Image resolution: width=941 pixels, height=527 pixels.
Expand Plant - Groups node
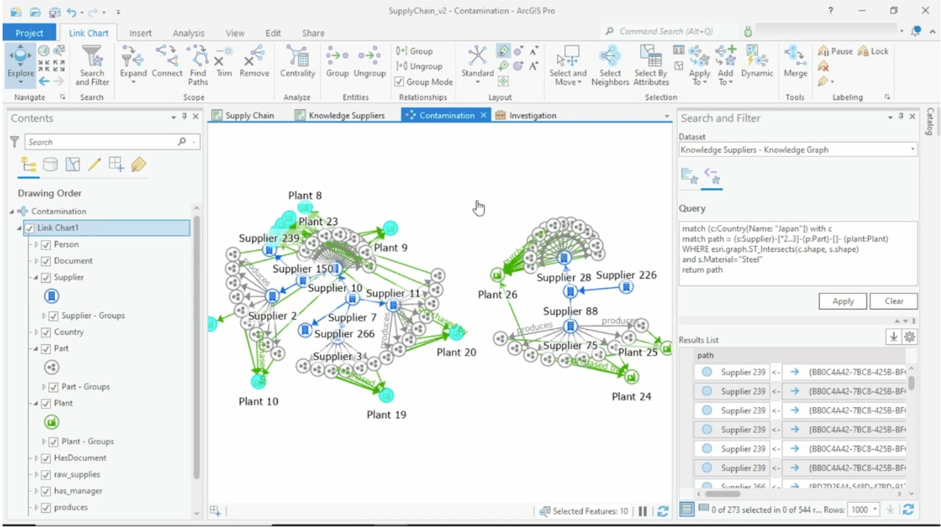click(44, 441)
